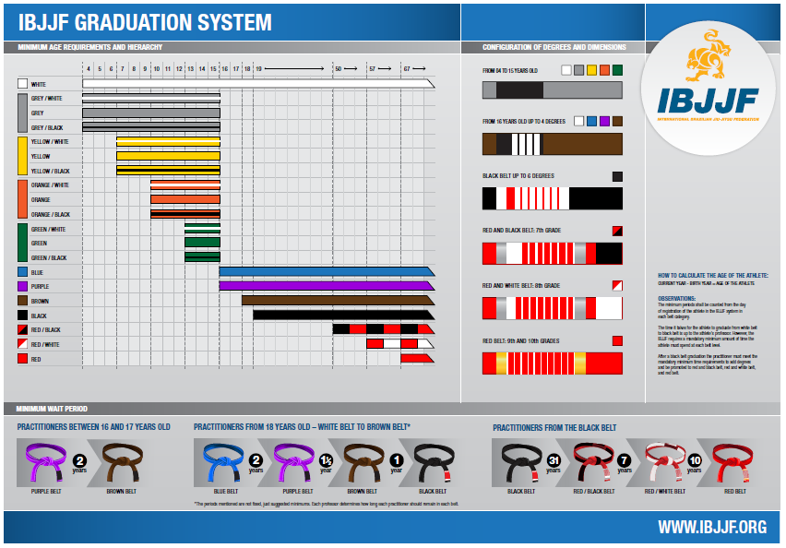This screenshot has height=548, width=786.
Task: Click the Configuration Of Degrees And Dimensions heading
Action: (x=554, y=47)
